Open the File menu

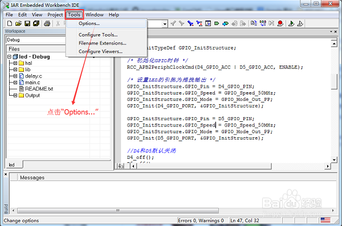[9, 15]
